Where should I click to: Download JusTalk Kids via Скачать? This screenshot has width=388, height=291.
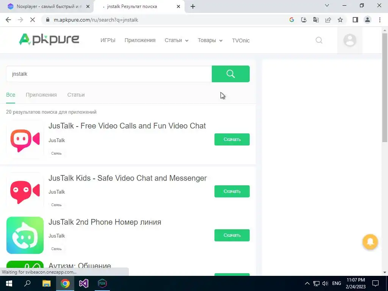point(232,191)
